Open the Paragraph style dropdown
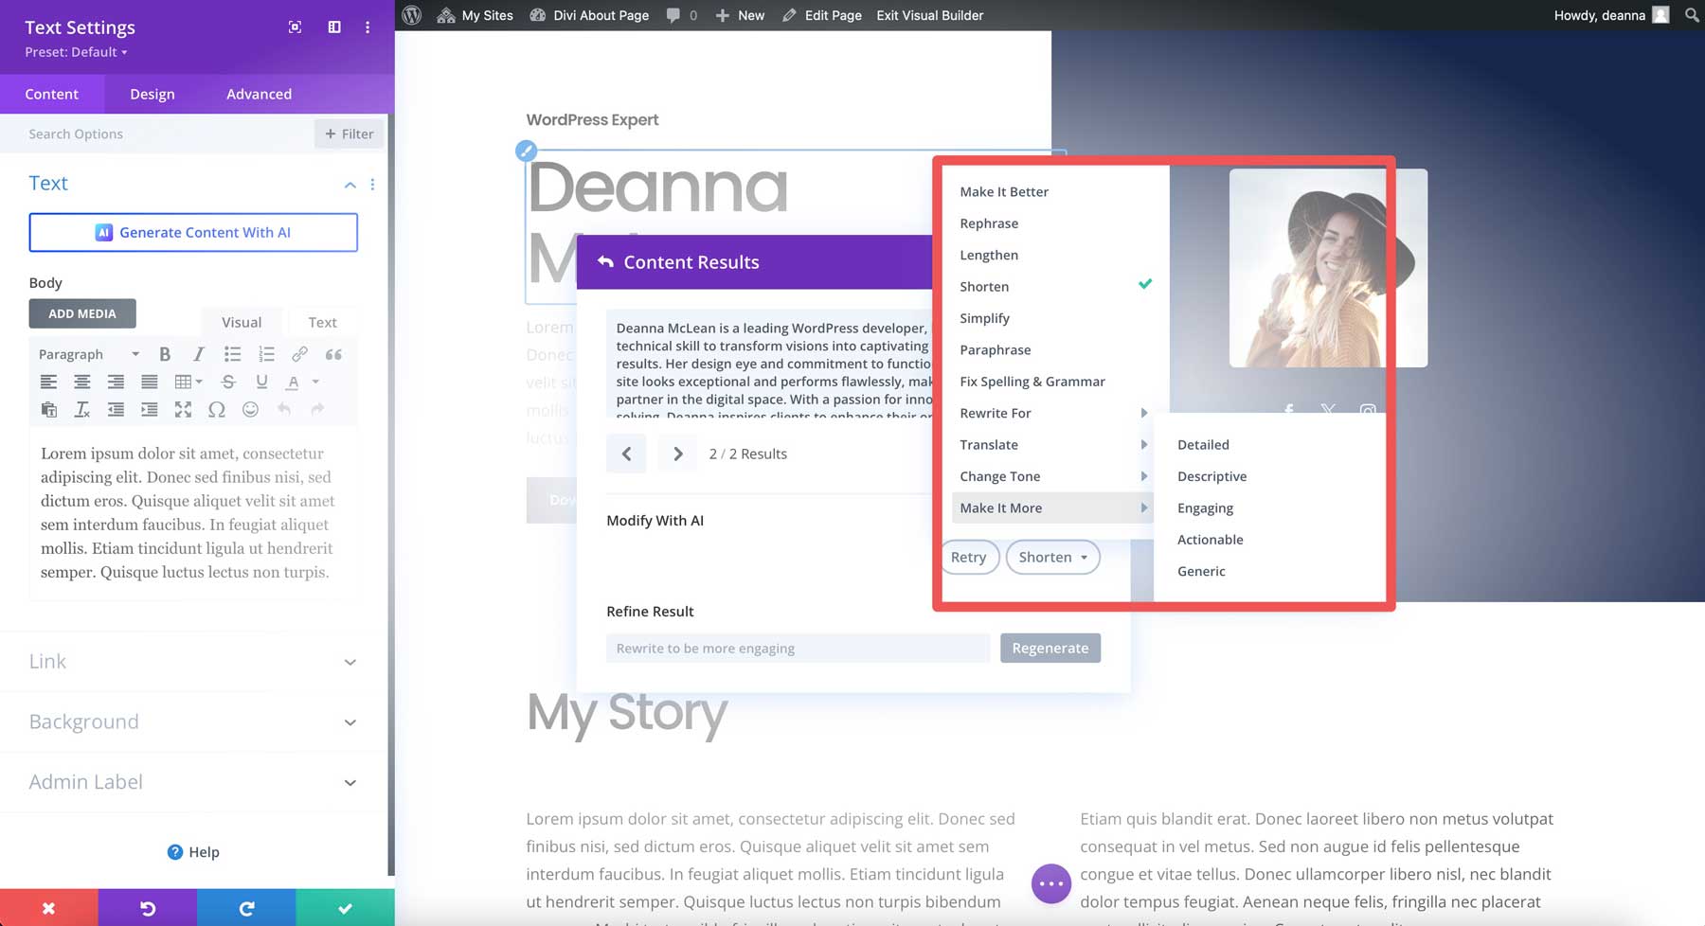1705x926 pixels. coord(87,353)
